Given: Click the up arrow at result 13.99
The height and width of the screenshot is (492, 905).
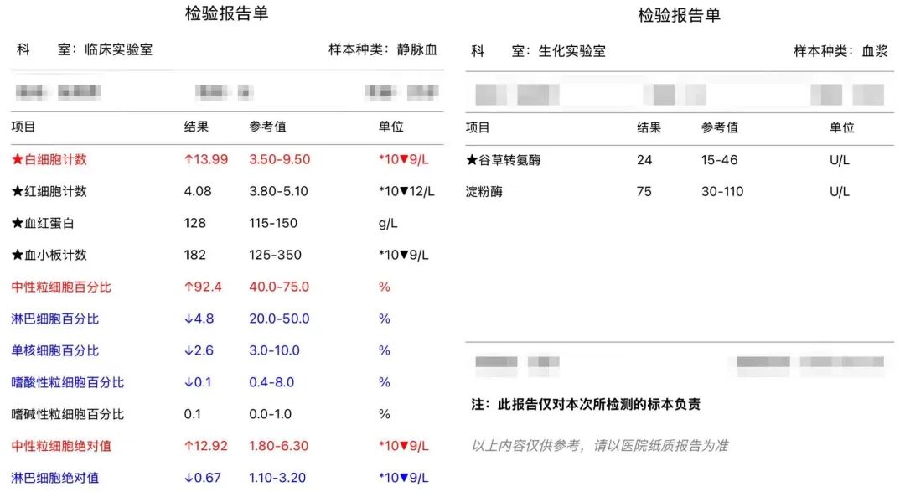Looking at the screenshot, I should click(x=189, y=159).
